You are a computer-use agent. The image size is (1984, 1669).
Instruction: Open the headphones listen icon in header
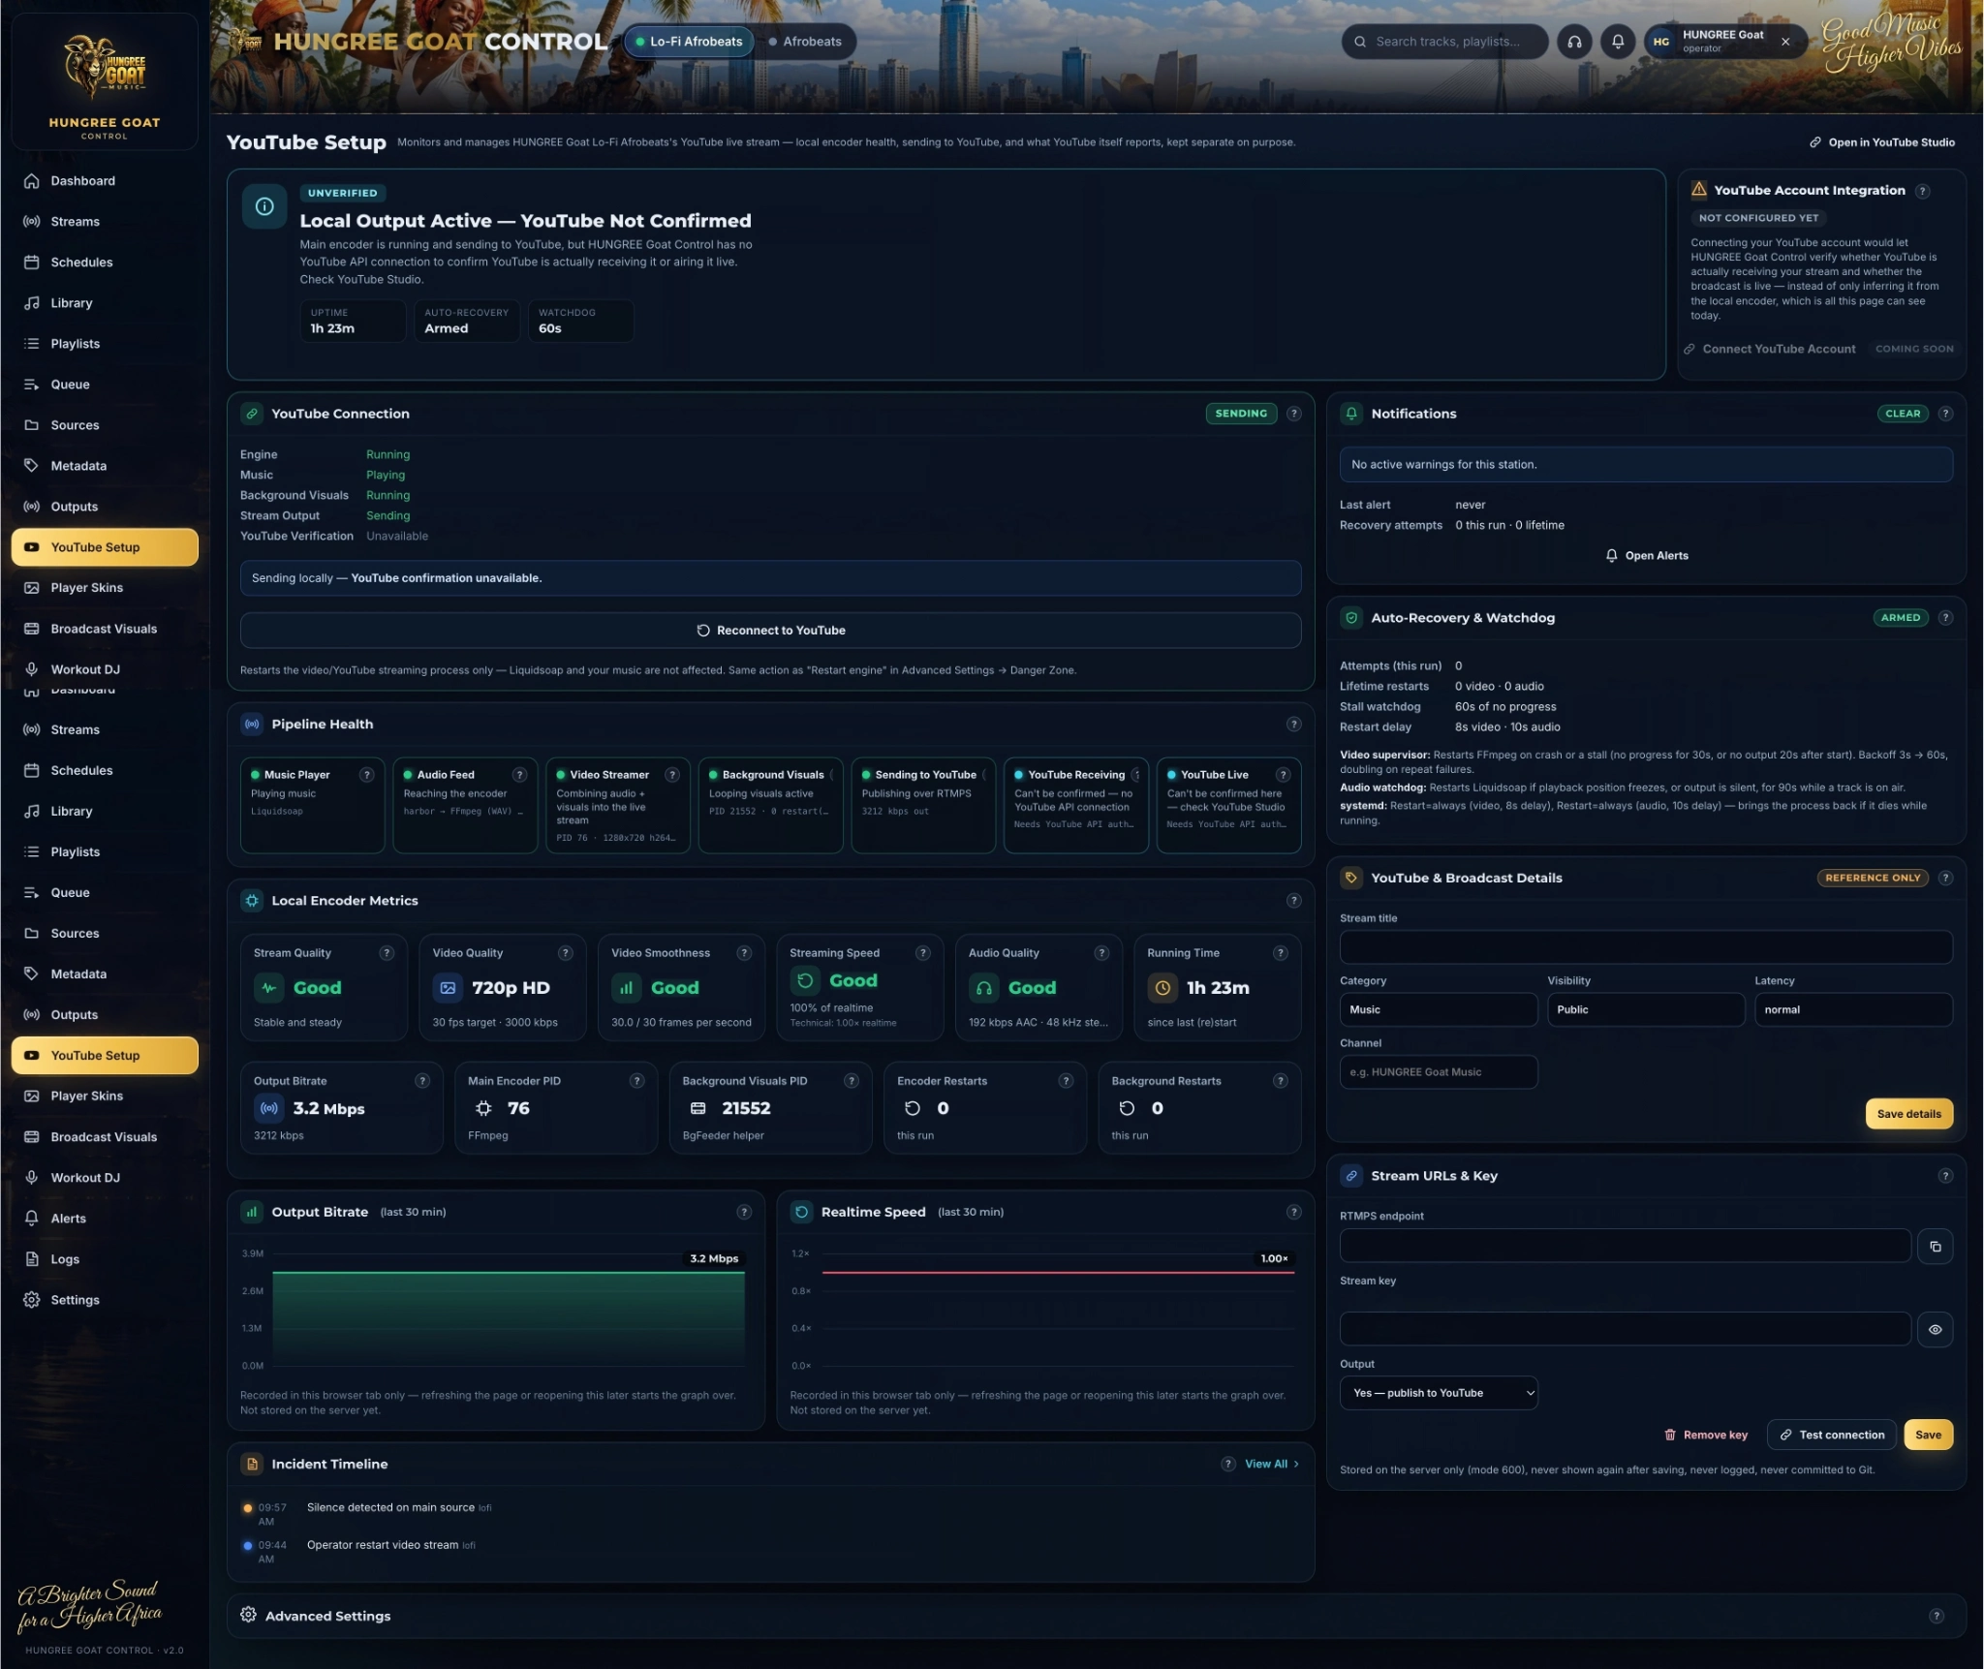click(x=1574, y=42)
